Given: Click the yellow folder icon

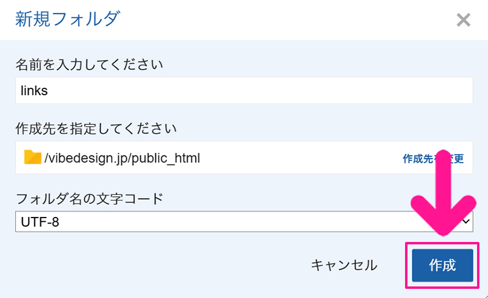Looking at the screenshot, I should (x=32, y=157).
